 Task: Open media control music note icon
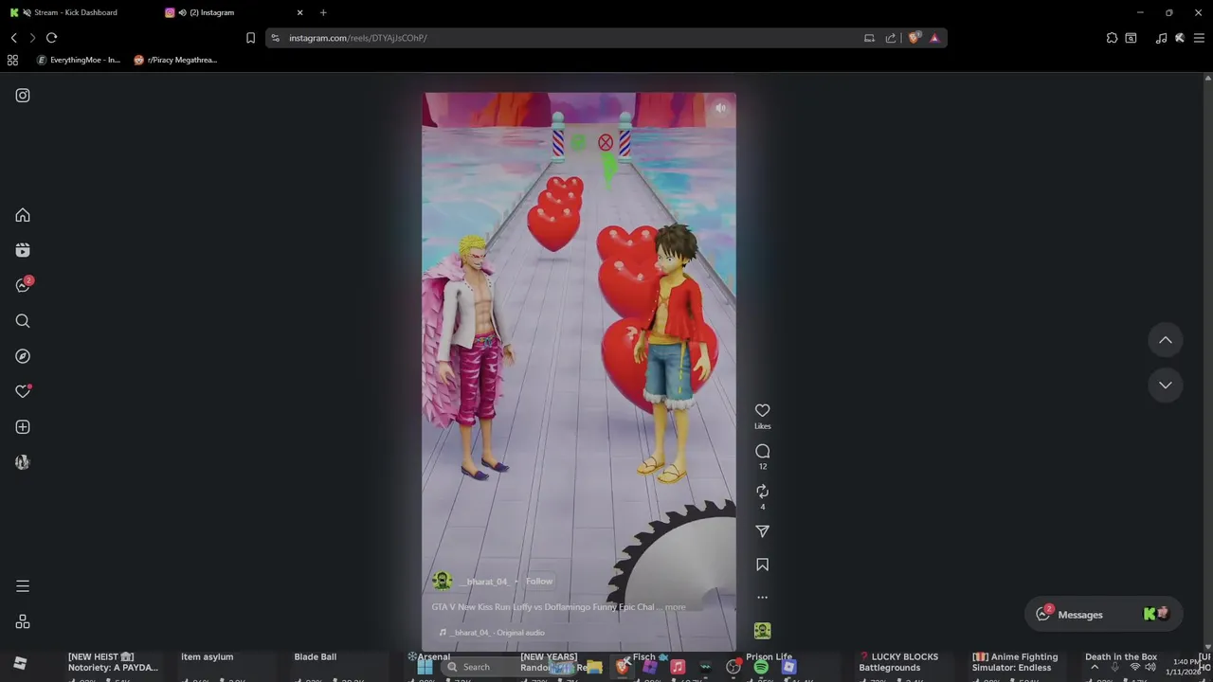1161,38
